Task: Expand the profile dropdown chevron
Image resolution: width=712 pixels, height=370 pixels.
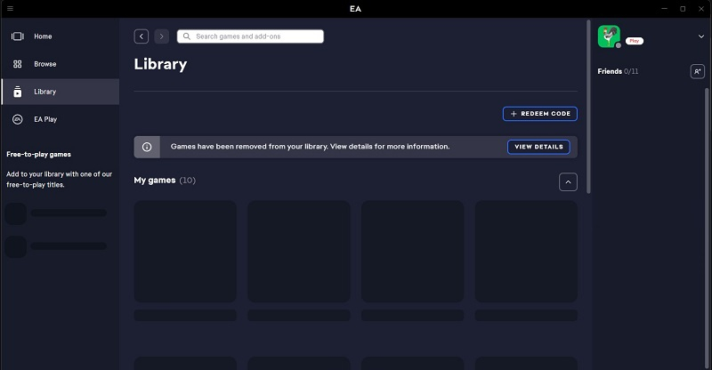Action: pyautogui.click(x=701, y=36)
